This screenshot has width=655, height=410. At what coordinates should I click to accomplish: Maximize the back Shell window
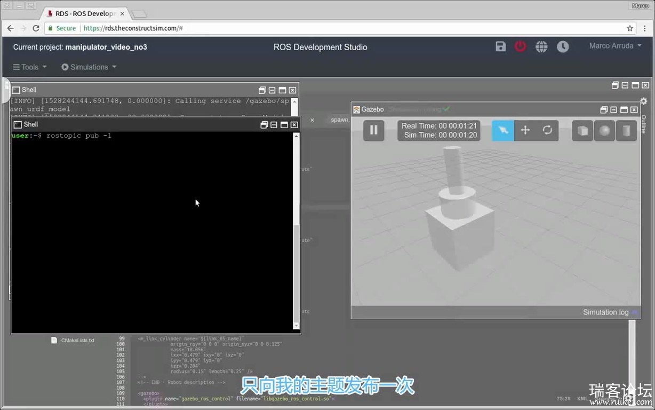(282, 90)
